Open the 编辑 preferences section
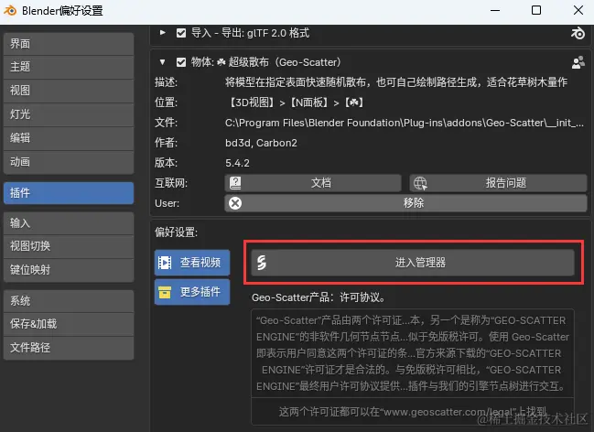Viewport: 594px width, 432px height. [69, 138]
